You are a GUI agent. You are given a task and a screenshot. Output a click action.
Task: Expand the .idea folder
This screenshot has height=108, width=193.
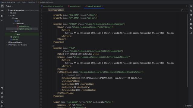[9, 13]
